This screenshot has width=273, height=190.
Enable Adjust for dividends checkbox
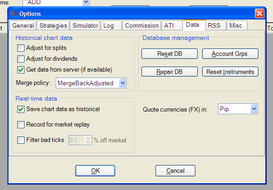click(x=21, y=59)
